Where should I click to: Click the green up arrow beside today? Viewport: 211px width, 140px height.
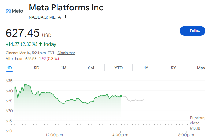click(x=41, y=44)
